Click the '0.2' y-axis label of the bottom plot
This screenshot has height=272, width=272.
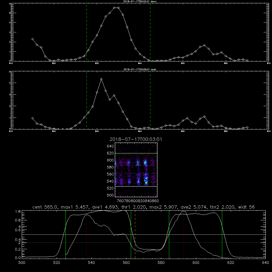[18, 249]
